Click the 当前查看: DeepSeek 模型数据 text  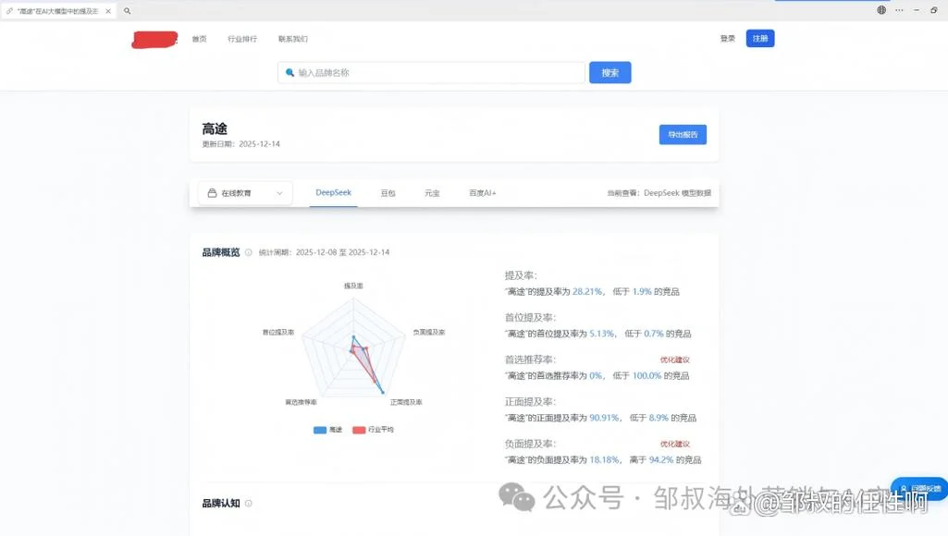point(659,193)
